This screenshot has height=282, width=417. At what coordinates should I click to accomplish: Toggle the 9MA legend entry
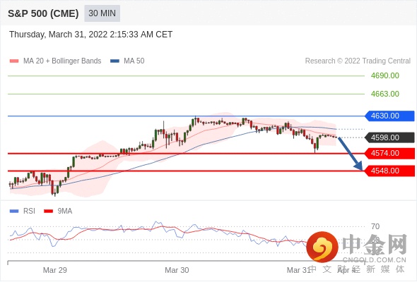(58, 211)
